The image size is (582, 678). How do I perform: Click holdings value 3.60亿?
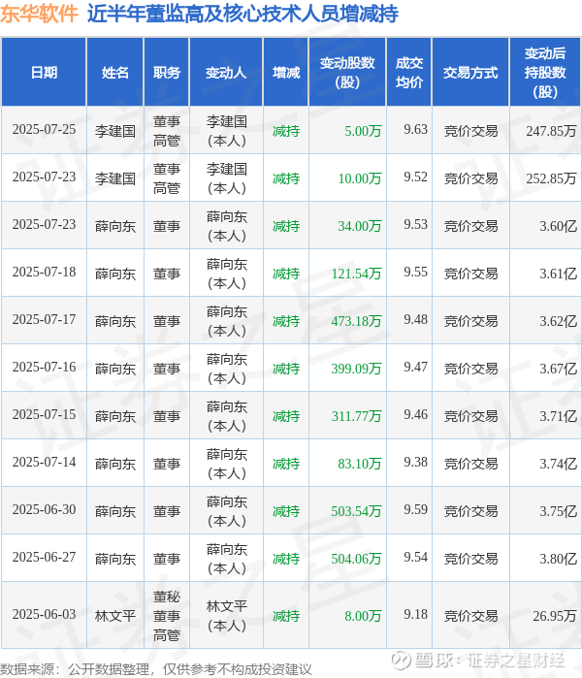coord(558,226)
